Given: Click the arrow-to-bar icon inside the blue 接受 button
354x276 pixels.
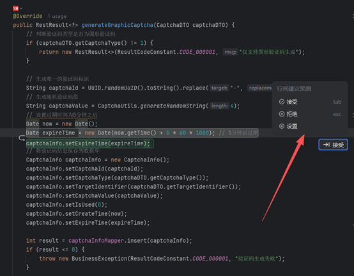Looking at the screenshot, I should pyautogui.click(x=327, y=145).
